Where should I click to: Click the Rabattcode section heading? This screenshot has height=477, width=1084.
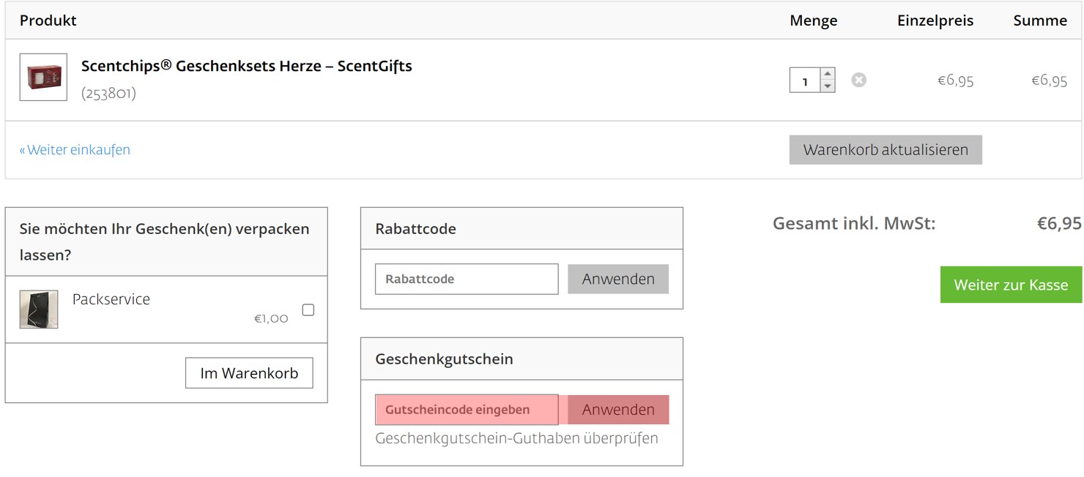pos(415,229)
